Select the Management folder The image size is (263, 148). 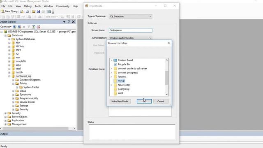19,124
